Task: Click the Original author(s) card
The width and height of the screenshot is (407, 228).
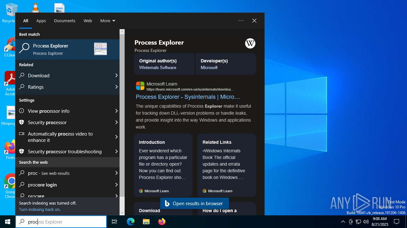Action: 164,64
